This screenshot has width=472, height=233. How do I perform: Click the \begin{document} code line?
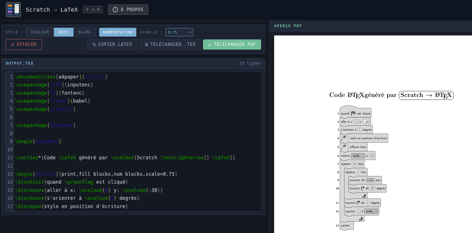pyautogui.click(x=38, y=141)
